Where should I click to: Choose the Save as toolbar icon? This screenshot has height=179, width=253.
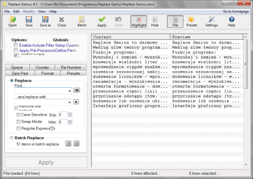(45, 21)
